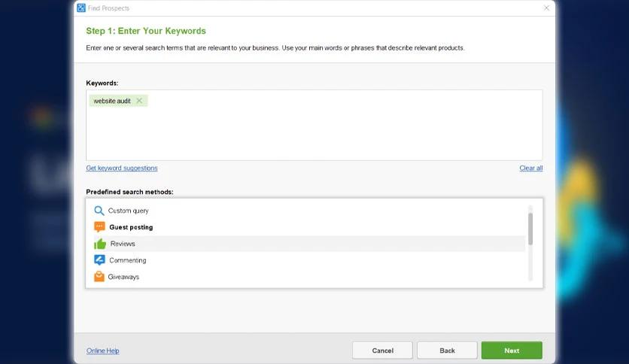
Task: Click the Find Prospects app icon
Action: [81, 8]
